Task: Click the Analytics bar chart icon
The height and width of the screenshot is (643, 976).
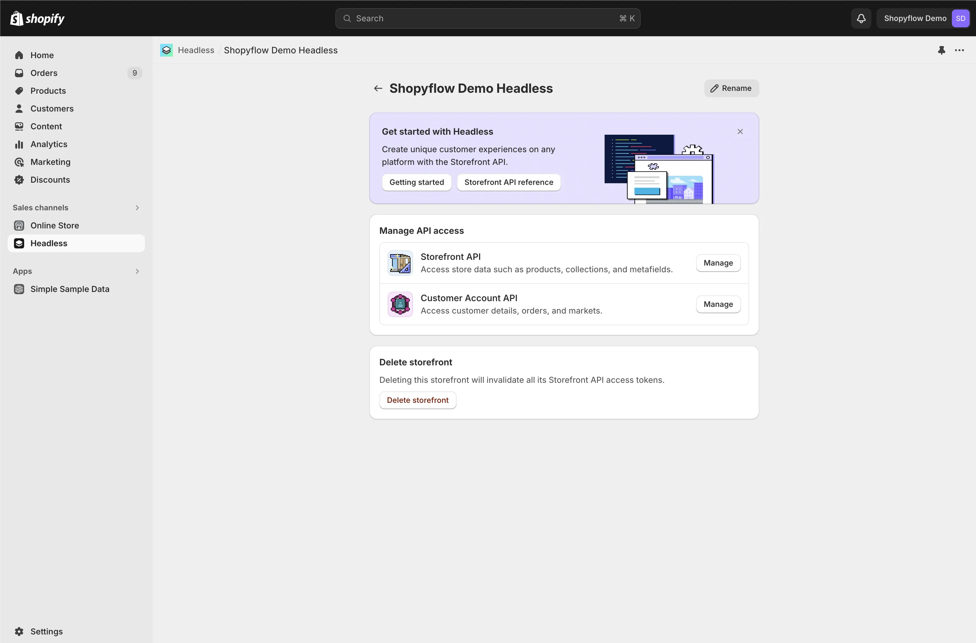Action: (19, 144)
